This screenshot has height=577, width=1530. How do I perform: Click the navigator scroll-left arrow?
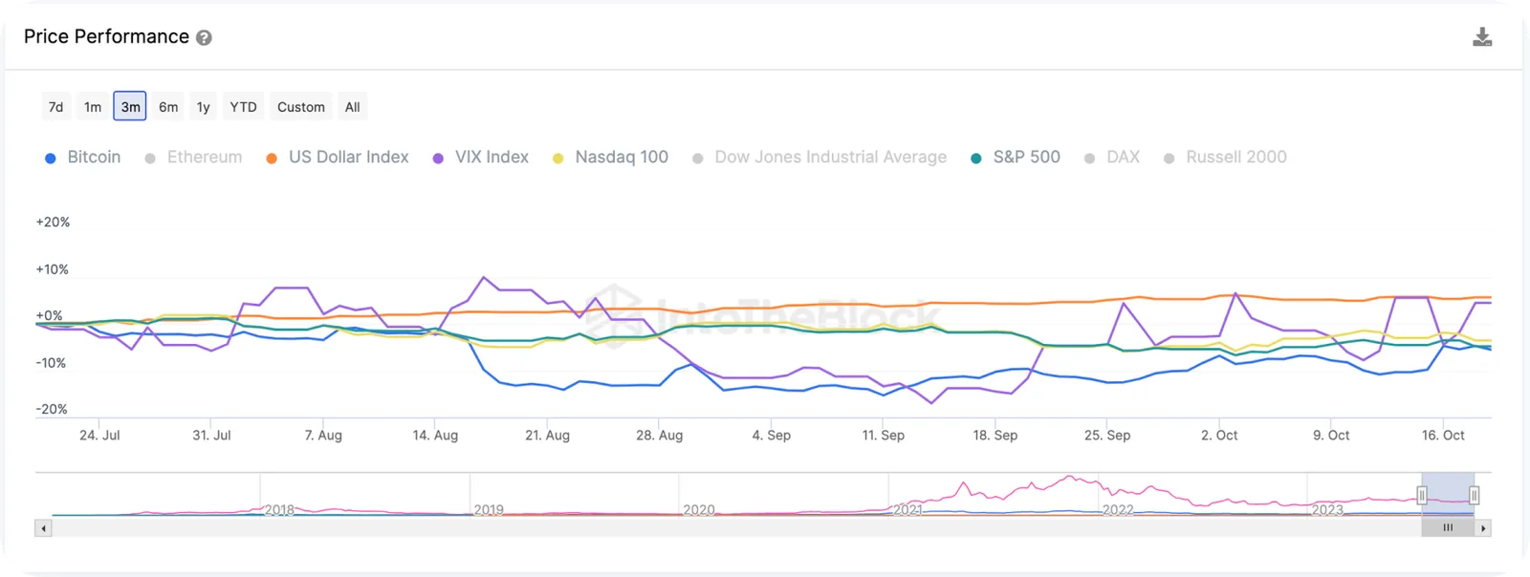tap(43, 528)
